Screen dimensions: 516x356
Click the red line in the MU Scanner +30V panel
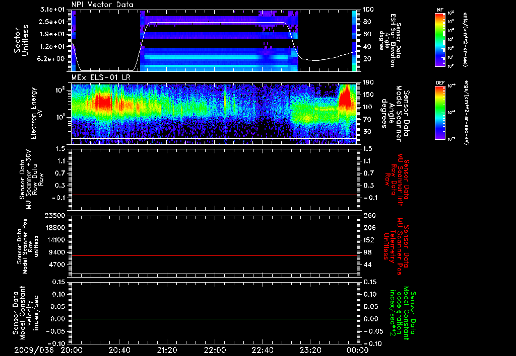214,195
